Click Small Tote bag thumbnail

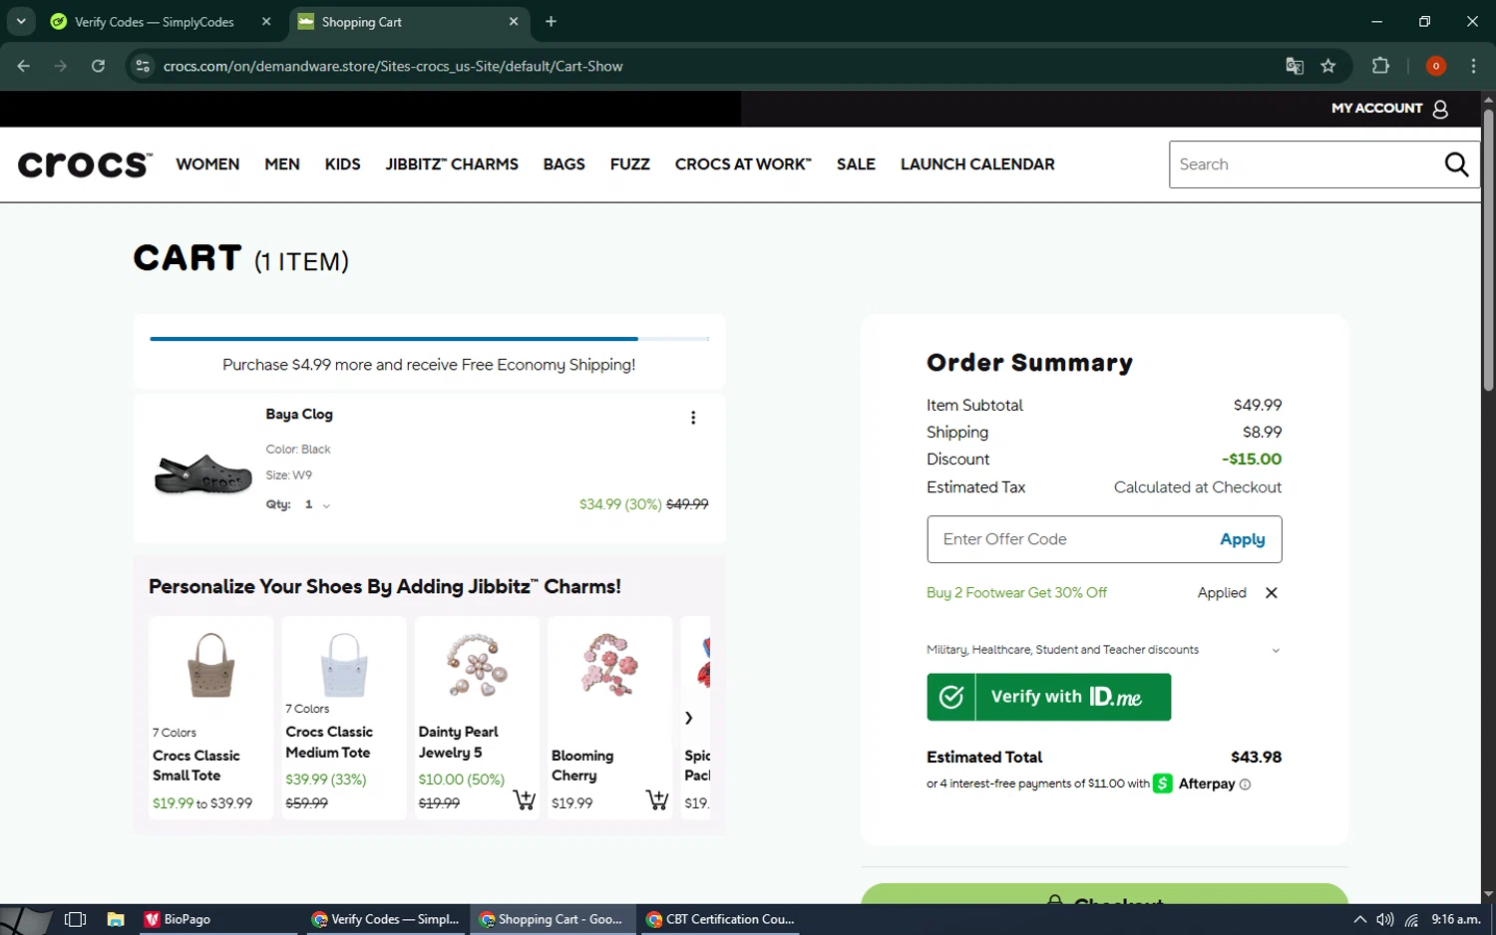(210, 666)
